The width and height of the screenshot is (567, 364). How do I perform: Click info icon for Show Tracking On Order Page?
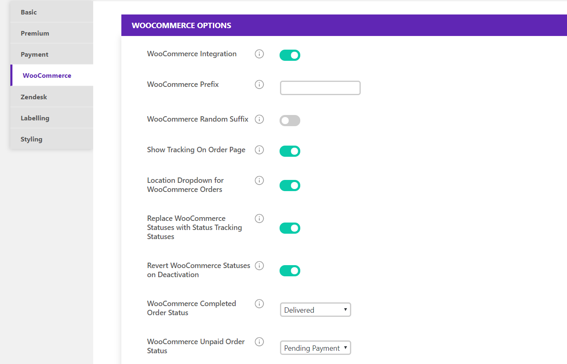(x=259, y=150)
